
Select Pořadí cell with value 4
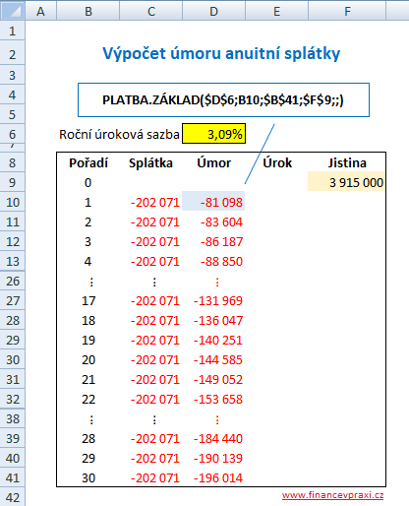tap(88, 261)
